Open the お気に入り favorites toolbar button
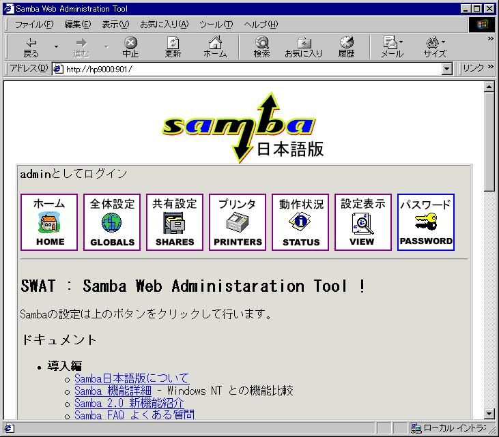Screen dimensions: 499x437 click(x=304, y=47)
